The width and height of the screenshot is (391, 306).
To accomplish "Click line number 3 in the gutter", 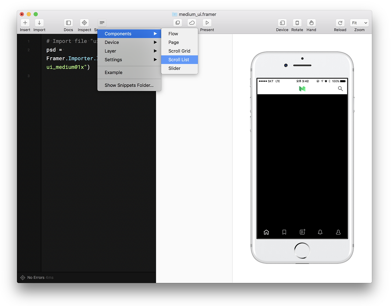I will 29,76.
